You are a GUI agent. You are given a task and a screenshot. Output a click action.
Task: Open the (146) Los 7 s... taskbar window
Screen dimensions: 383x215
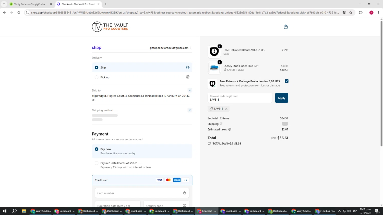tap(325, 211)
